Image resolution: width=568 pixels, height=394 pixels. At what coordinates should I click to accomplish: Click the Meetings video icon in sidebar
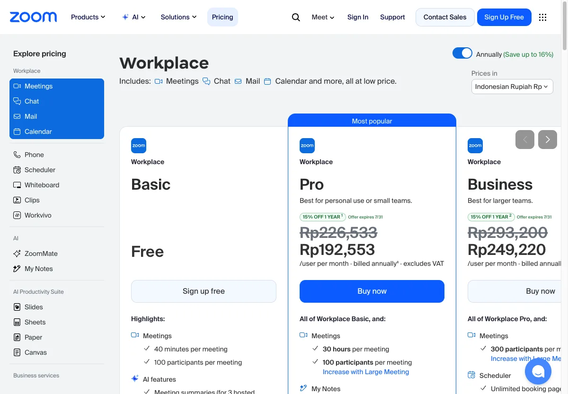(17, 86)
